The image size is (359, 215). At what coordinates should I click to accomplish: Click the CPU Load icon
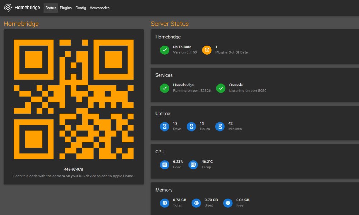coord(165,164)
